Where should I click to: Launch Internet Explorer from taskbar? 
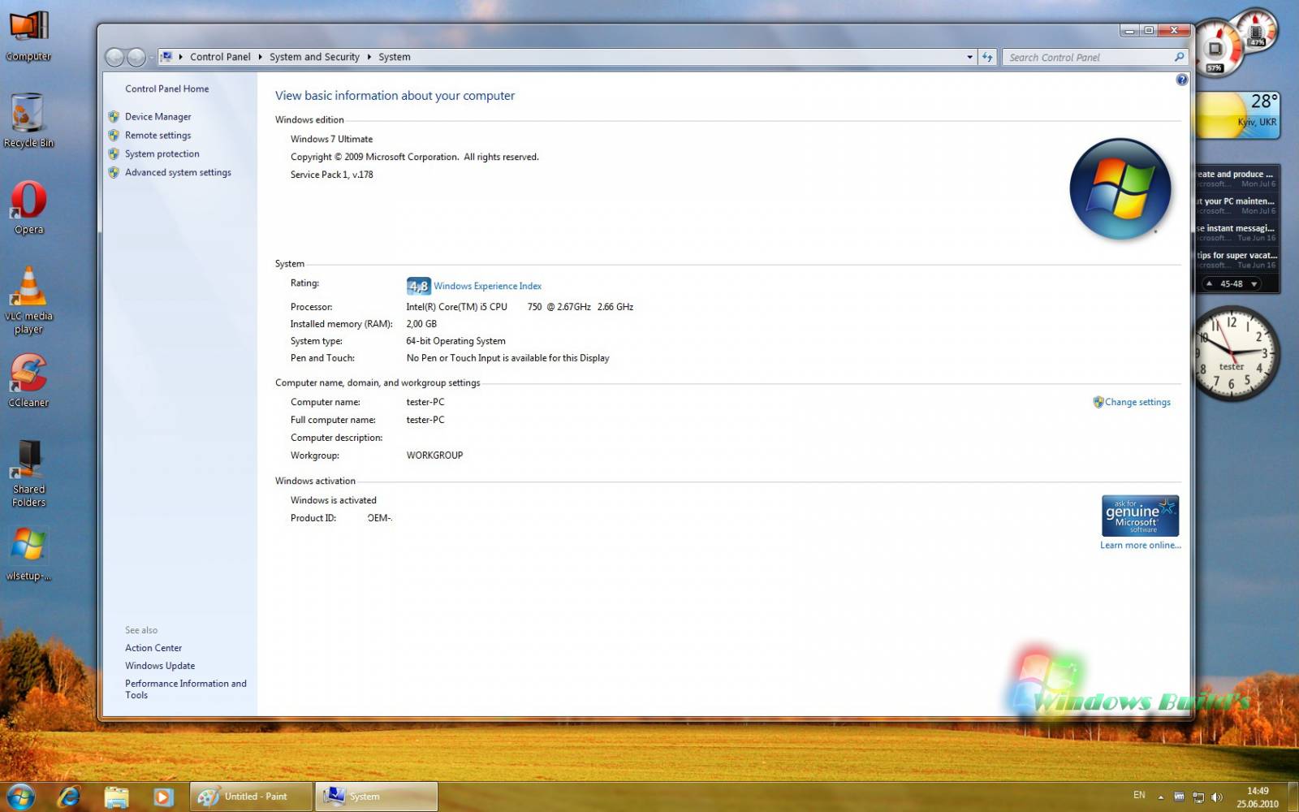[x=70, y=797]
